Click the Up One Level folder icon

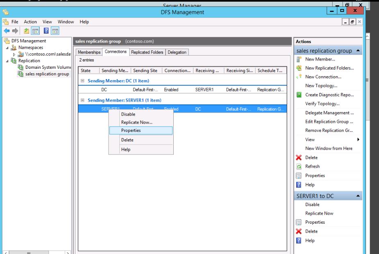tap(26, 31)
